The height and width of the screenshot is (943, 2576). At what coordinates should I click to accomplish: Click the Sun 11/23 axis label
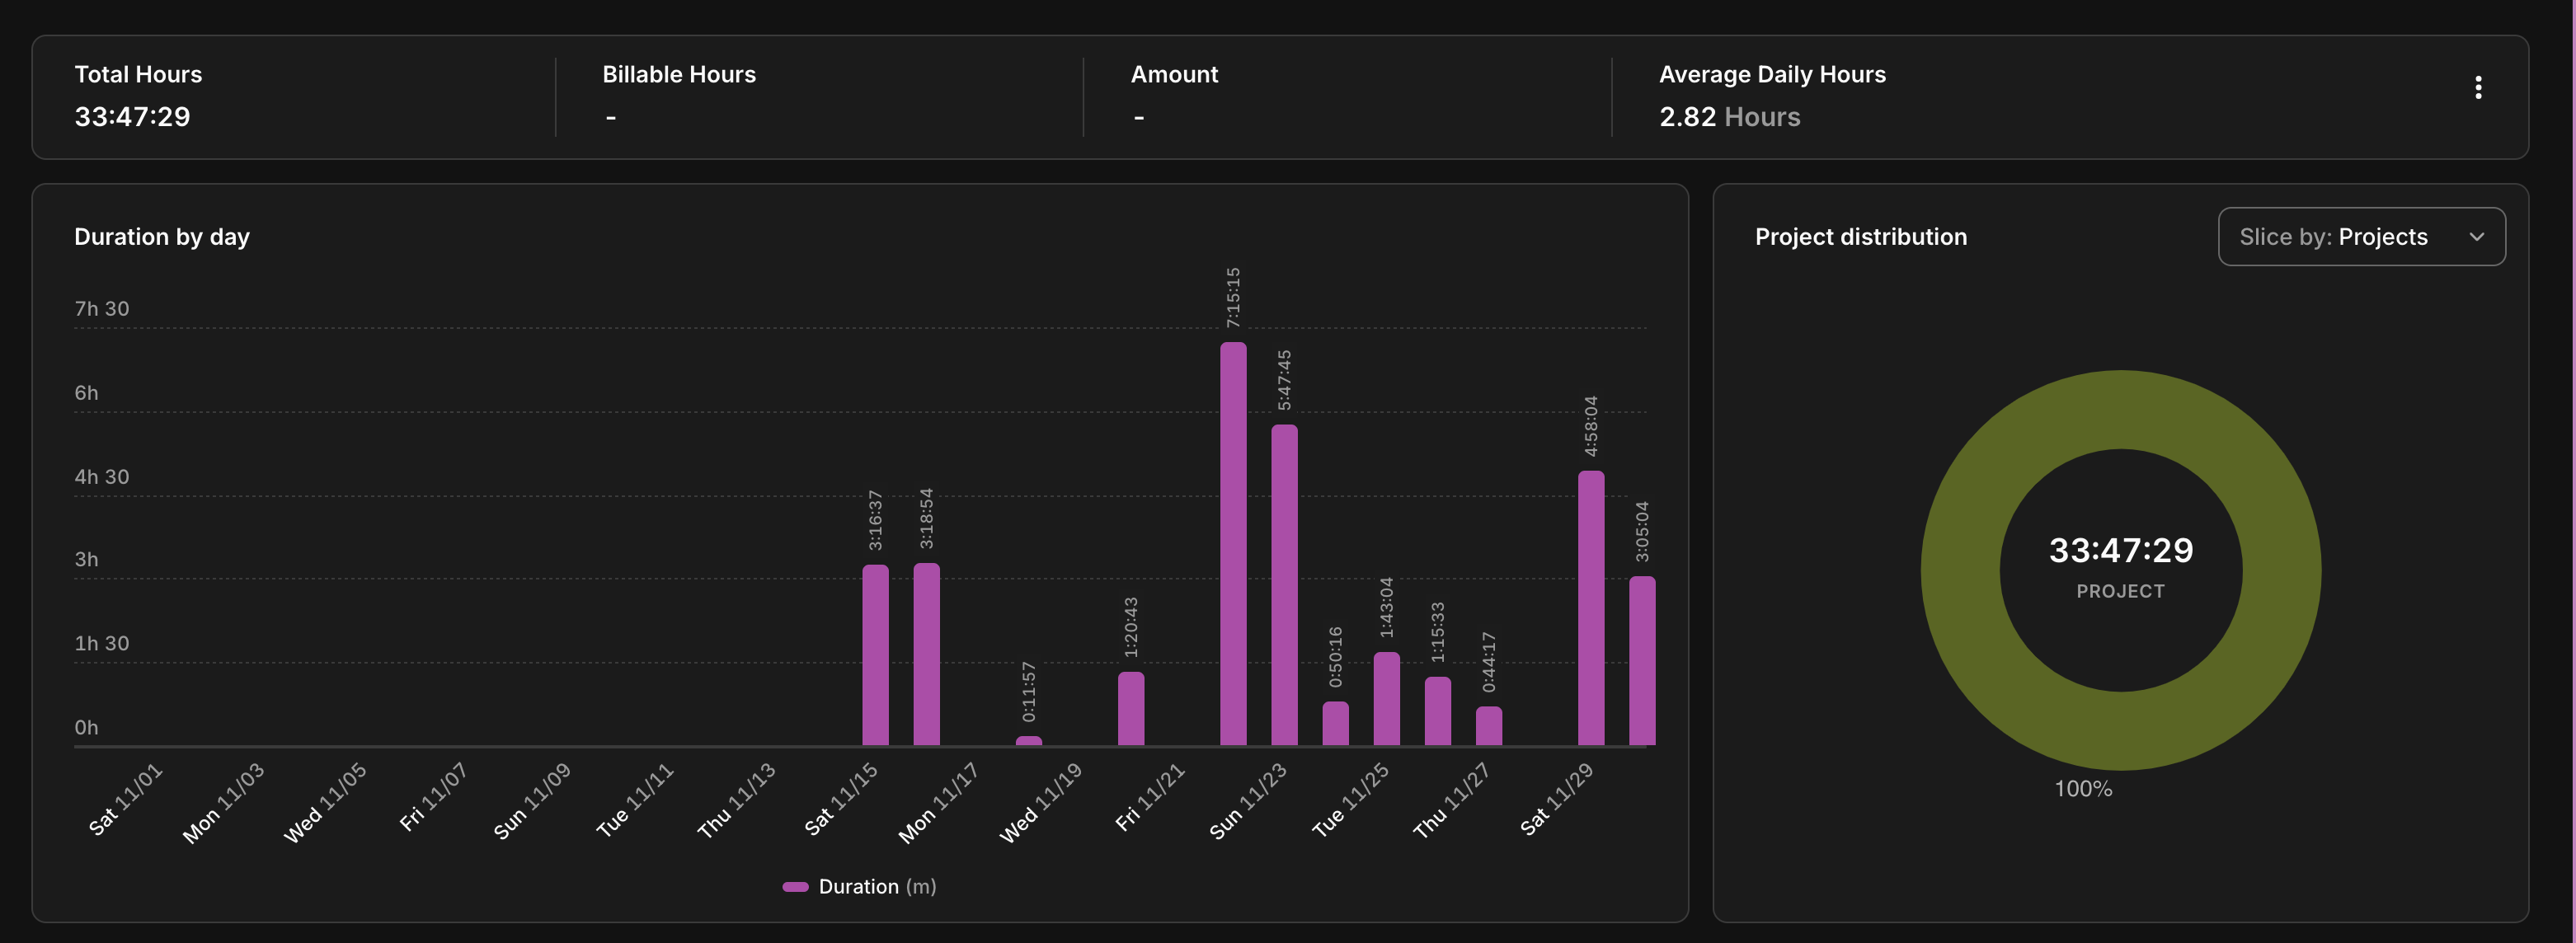(x=1247, y=801)
